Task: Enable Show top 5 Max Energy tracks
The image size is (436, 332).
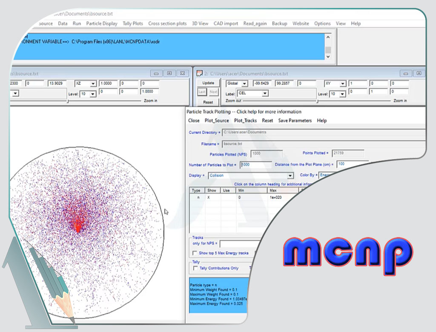Action: click(x=195, y=253)
